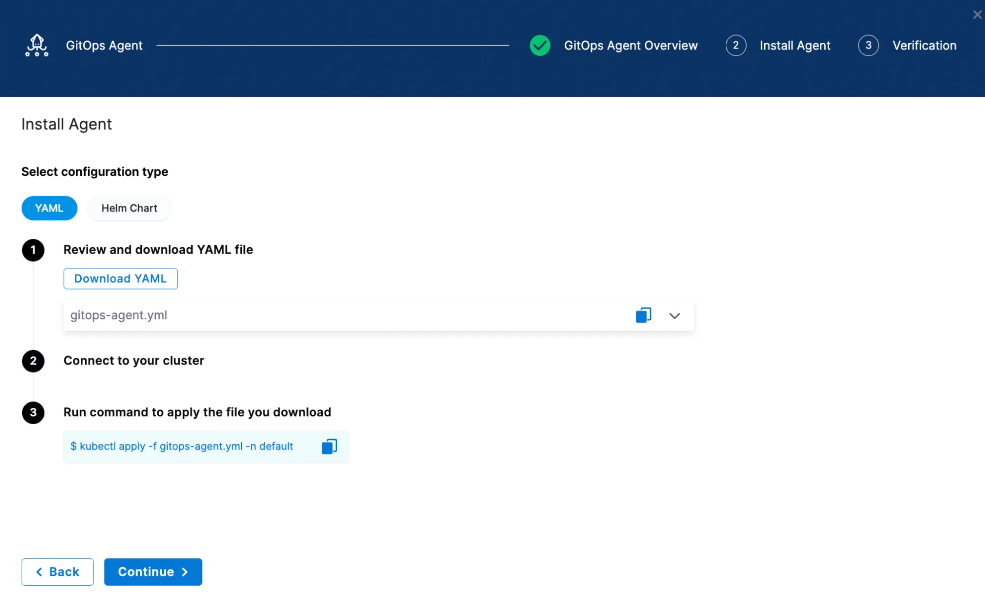The image size is (985, 602).
Task: Copy the gitops-agent.yml file contents
Action: click(643, 315)
